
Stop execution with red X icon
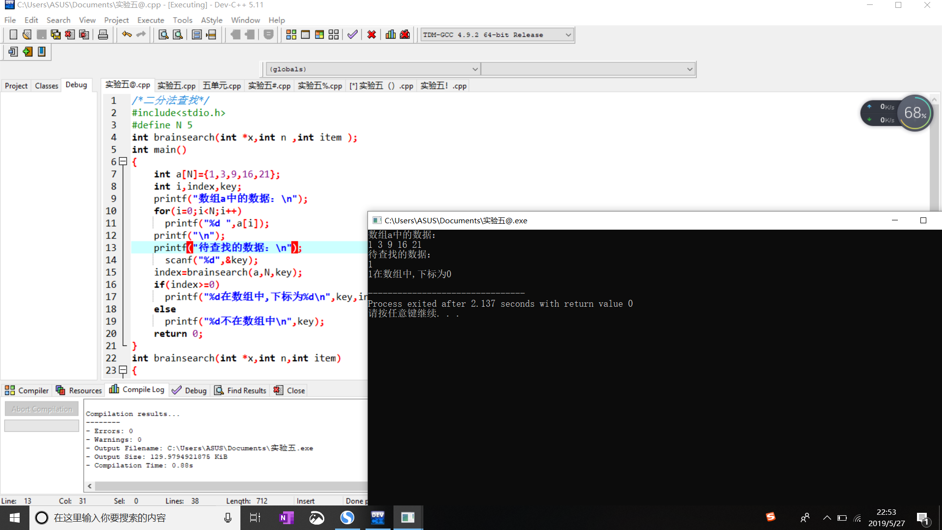tap(371, 35)
